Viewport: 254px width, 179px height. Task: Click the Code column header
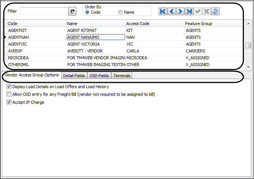[36, 24]
